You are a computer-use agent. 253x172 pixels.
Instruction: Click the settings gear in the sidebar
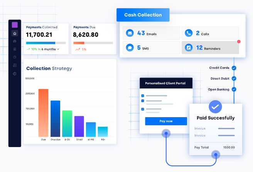(15, 73)
